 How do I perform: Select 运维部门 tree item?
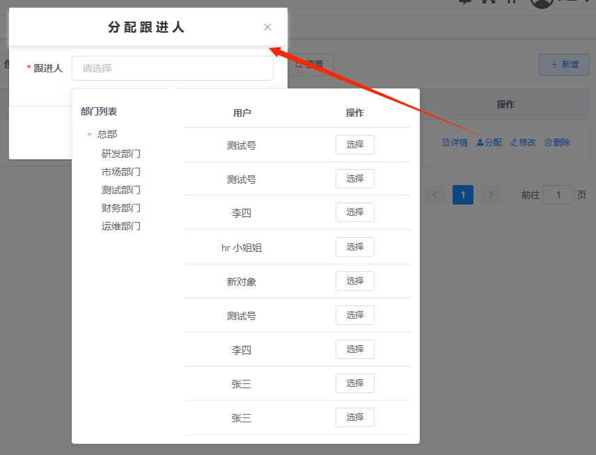(120, 226)
